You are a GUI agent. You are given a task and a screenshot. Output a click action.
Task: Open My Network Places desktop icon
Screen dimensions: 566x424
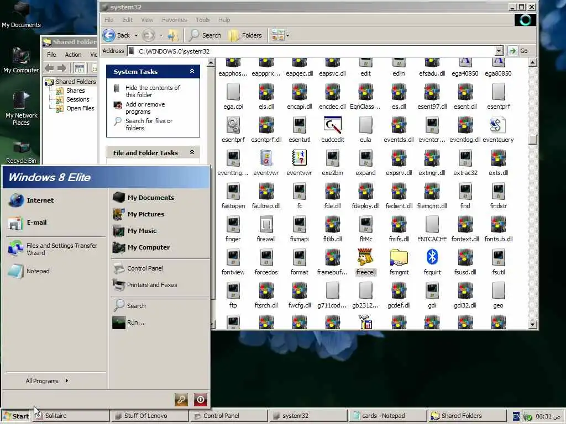coord(21,109)
